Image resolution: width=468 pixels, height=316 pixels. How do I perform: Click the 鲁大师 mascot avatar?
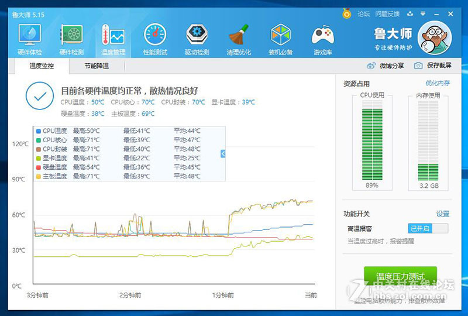435,38
